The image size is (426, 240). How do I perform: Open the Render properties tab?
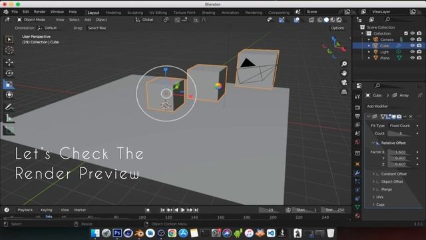click(357, 107)
